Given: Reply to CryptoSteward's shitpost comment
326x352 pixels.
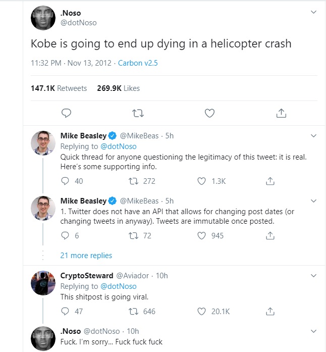Looking at the screenshot, I should (x=65, y=311).
